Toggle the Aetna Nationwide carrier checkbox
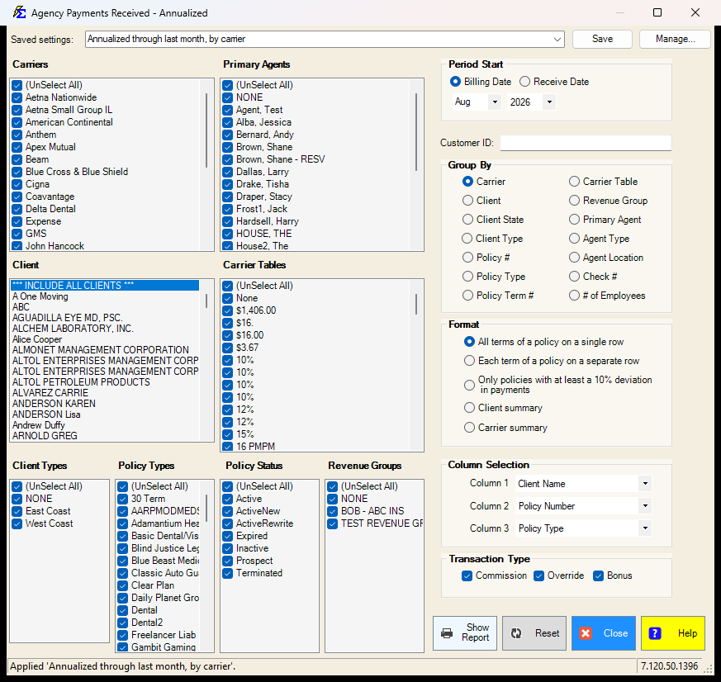This screenshot has width=721, height=682. click(17, 97)
